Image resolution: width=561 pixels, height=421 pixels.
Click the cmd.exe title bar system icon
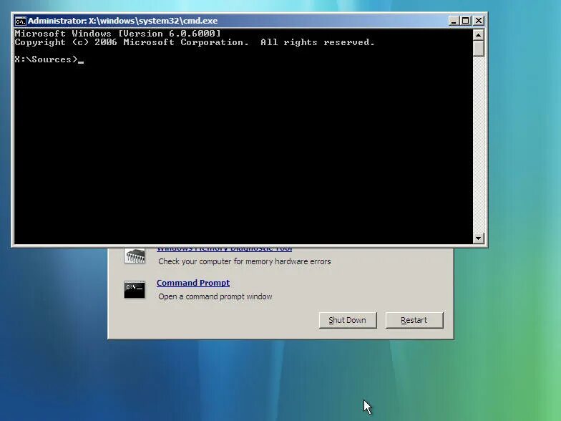[x=20, y=21]
